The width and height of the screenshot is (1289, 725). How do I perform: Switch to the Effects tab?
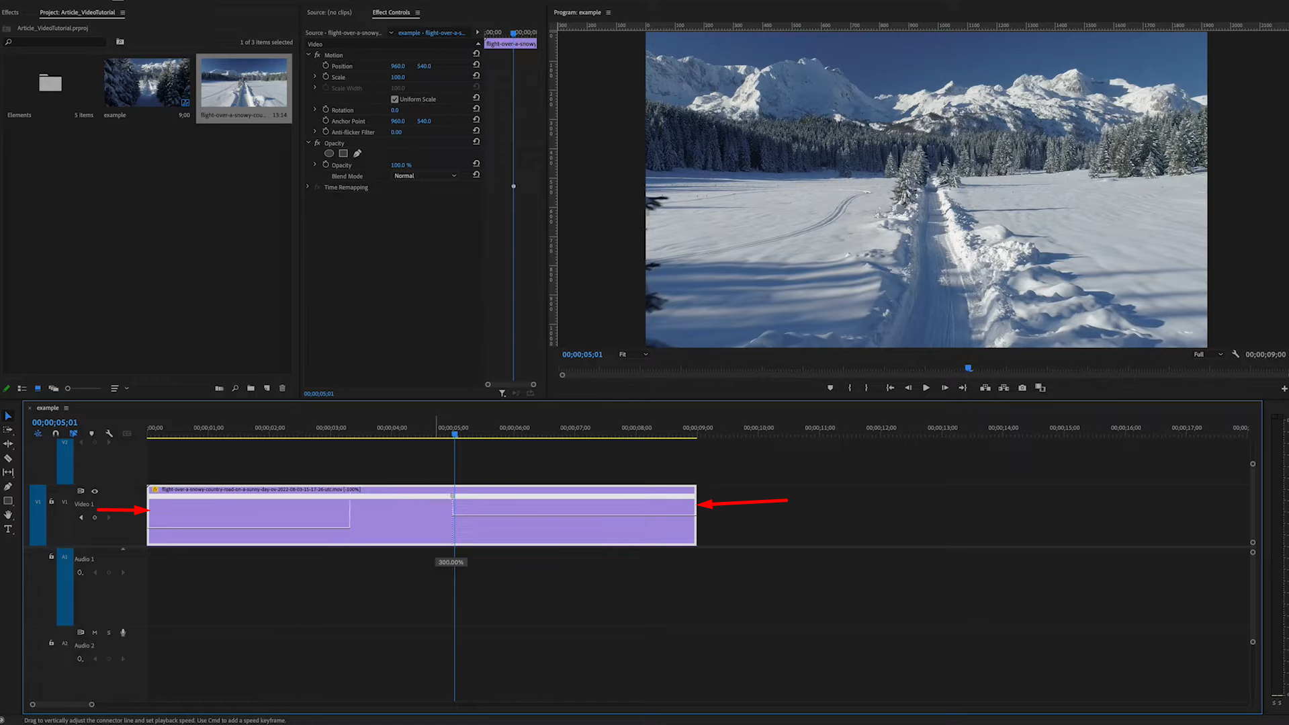[10, 11]
